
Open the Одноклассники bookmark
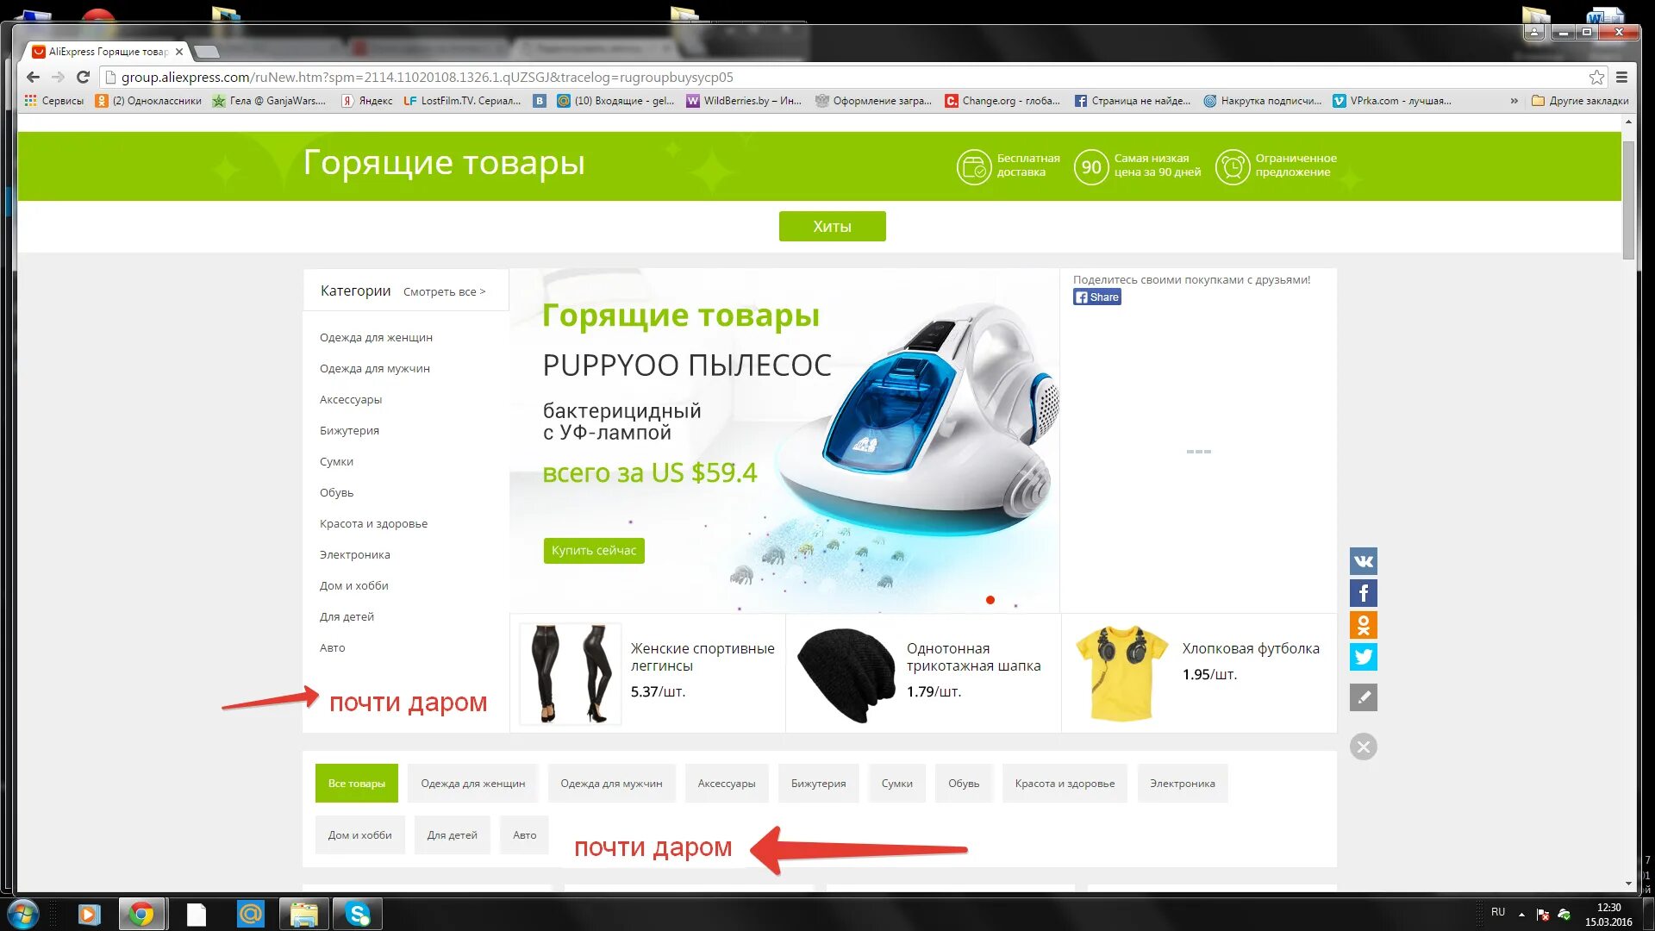[x=148, y=101]
